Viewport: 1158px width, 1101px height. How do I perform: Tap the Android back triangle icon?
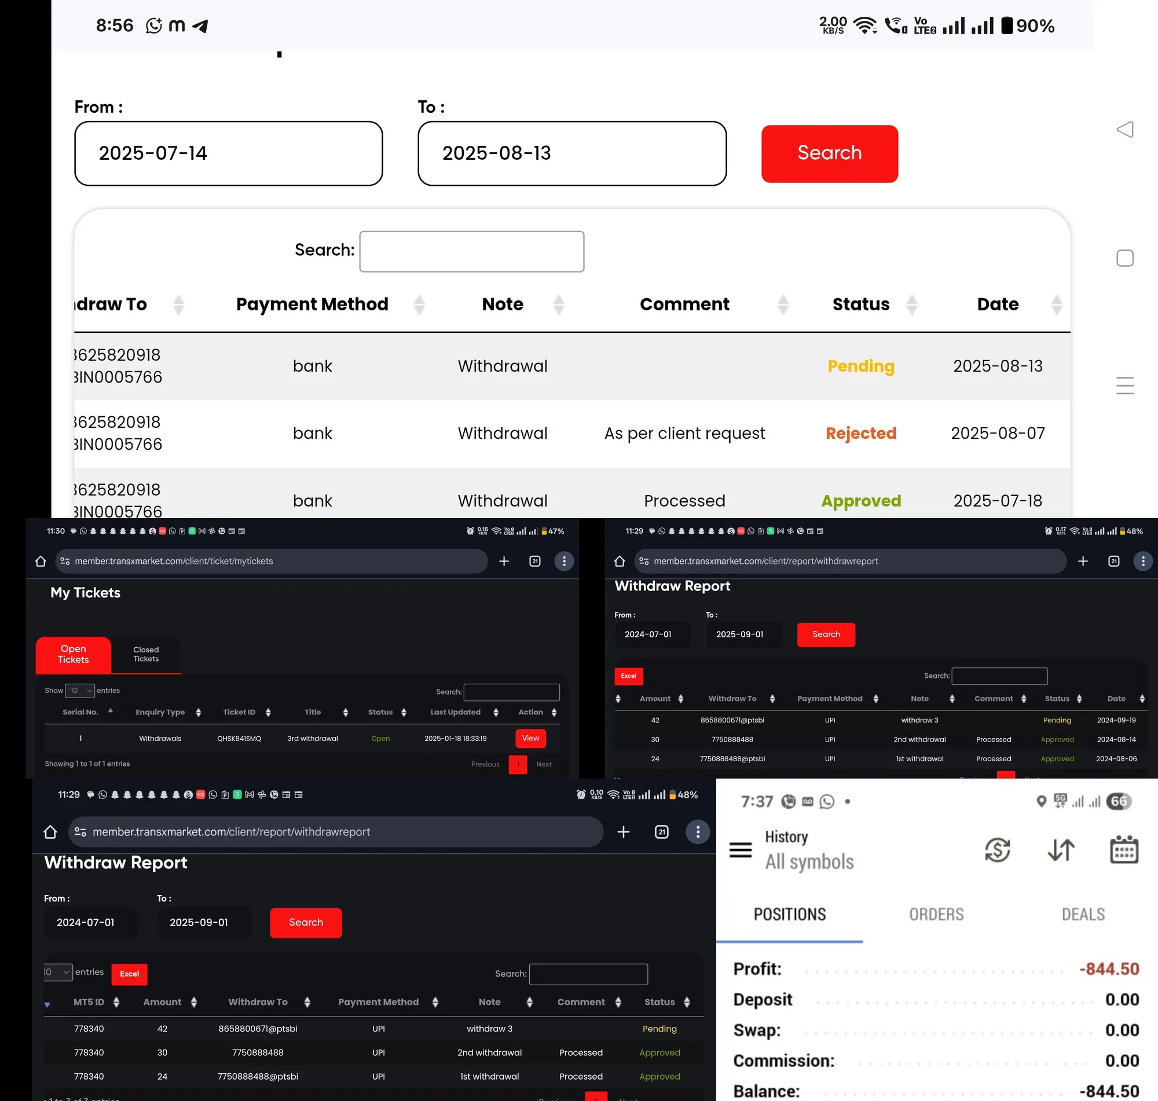click(x=1124, y=130)
